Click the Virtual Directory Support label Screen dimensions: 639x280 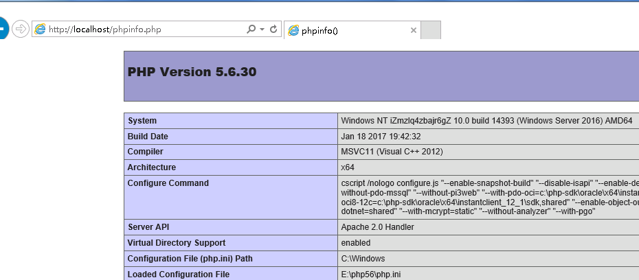tap(176, 243)
